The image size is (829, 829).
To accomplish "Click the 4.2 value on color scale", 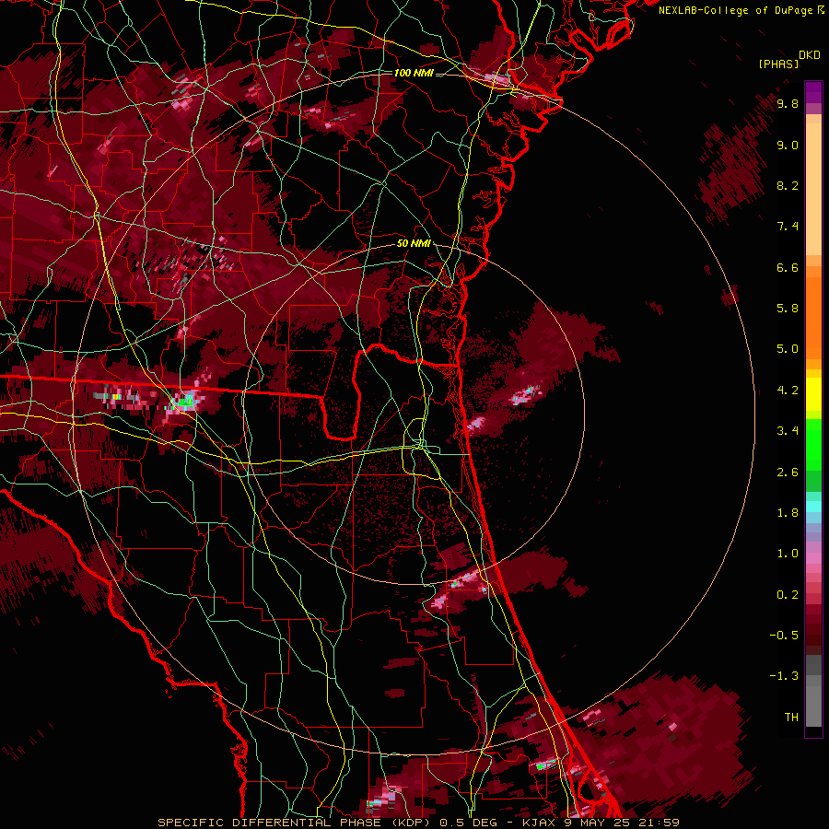I will click(x=788, y=391).
